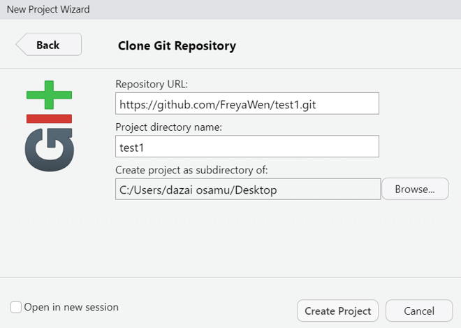The height and width of the screenshot is (328, 461).
Task: Click the "Project directory name:" label
Action: click(168, 127)
